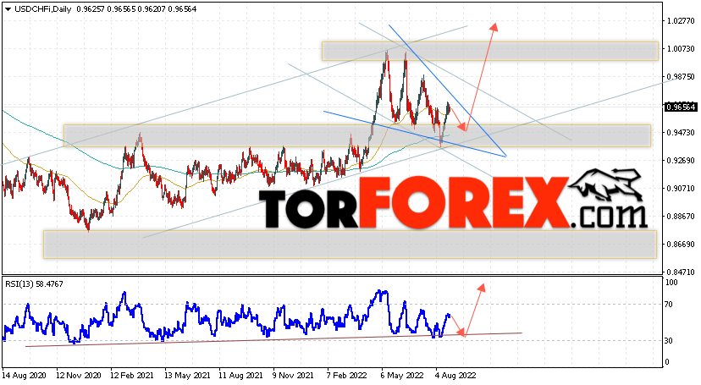Click price axis label 0.98750
This screenshot has width=701, height=385.
click(x=681, y=77)
